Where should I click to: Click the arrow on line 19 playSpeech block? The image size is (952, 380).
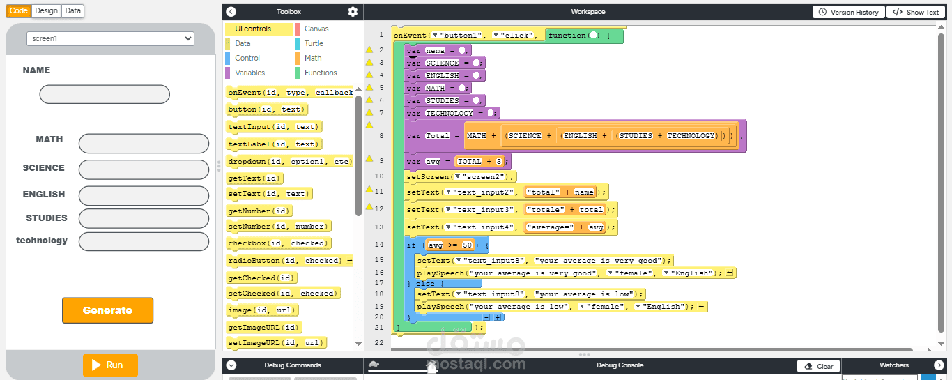tap(701, 307)
